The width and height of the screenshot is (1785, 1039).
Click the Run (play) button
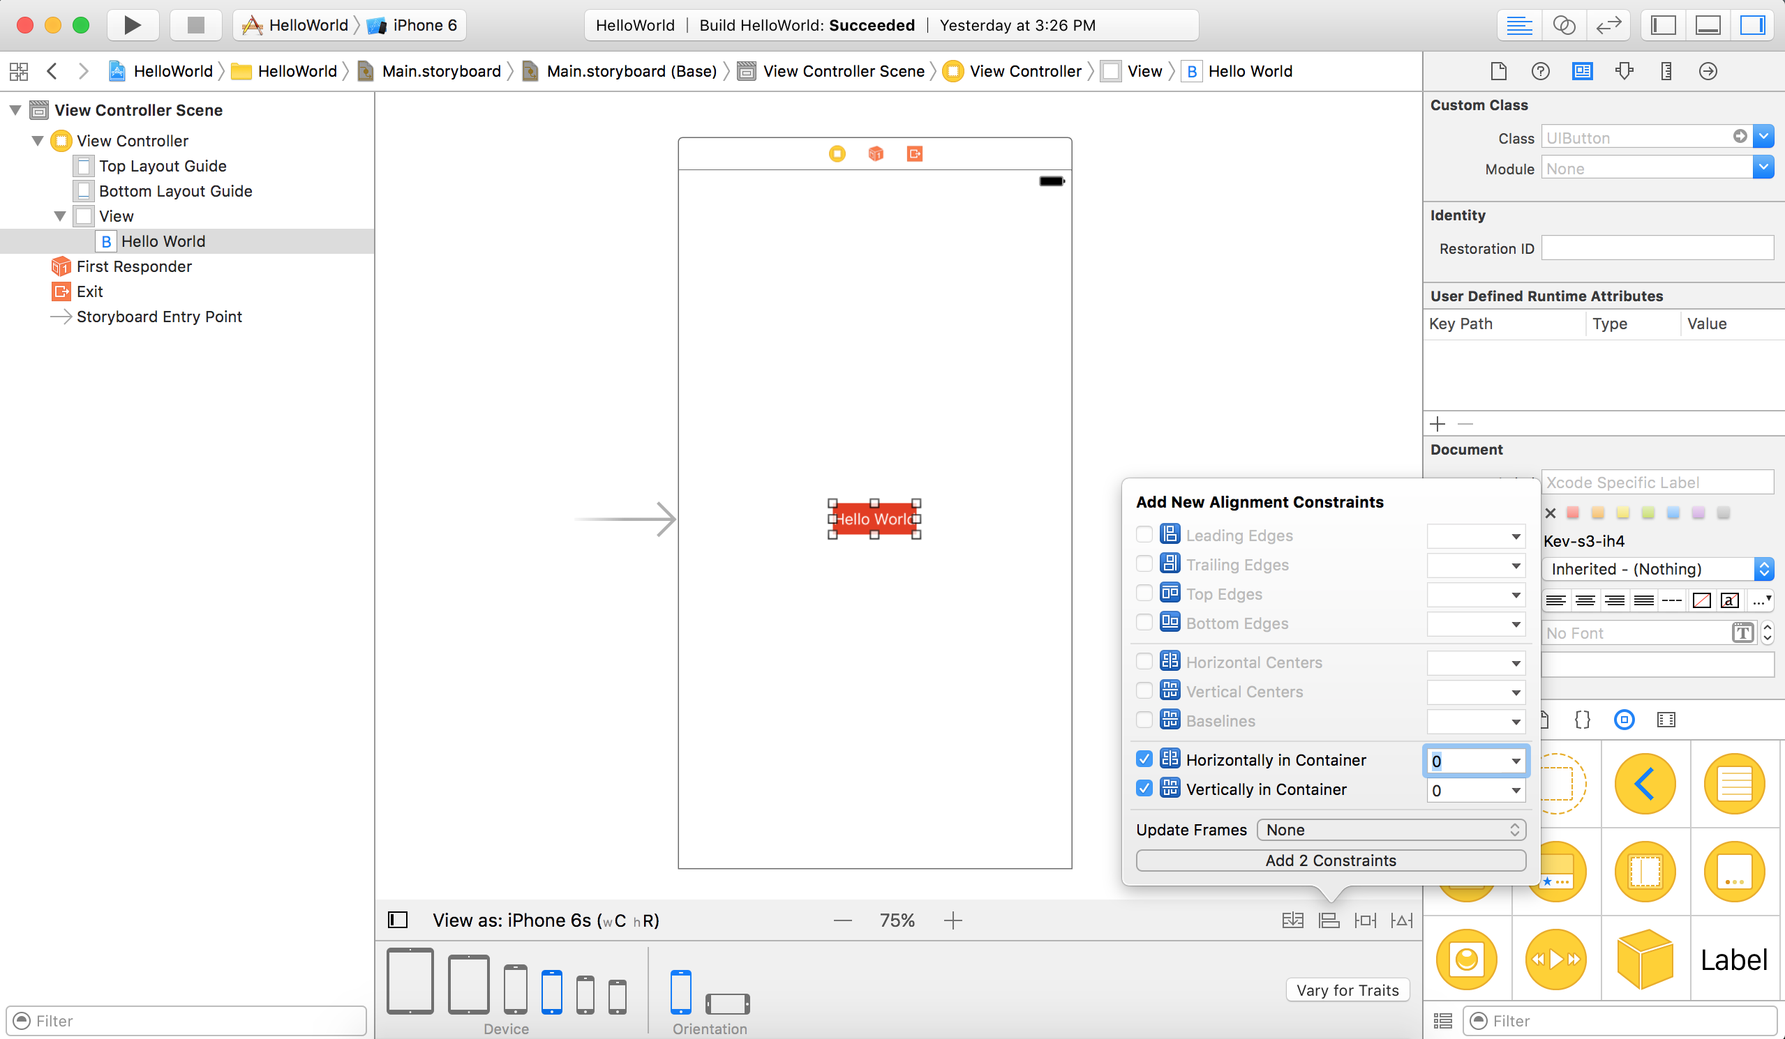132,26
